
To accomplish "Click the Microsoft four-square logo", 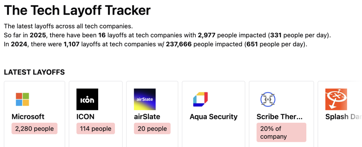I will tap(22, 99).
